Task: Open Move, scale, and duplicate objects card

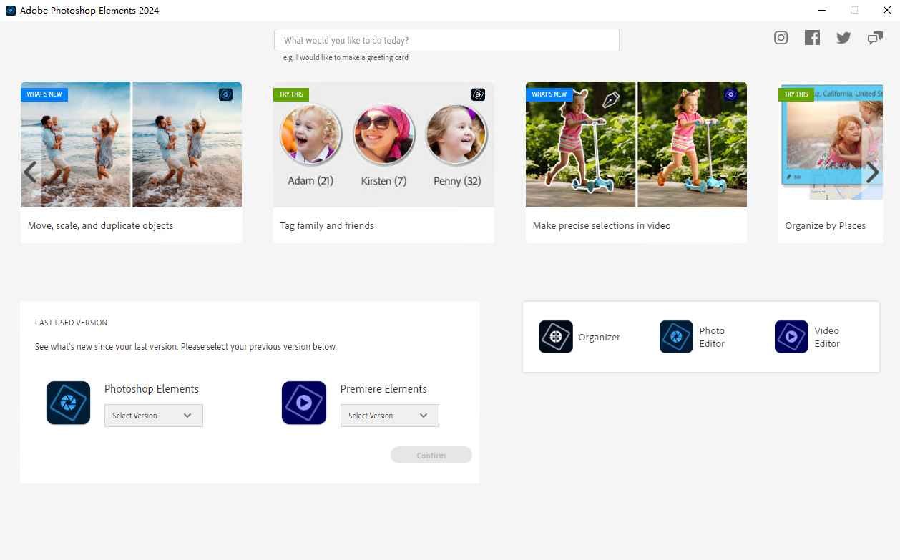Action: click(x=132, y=162)
